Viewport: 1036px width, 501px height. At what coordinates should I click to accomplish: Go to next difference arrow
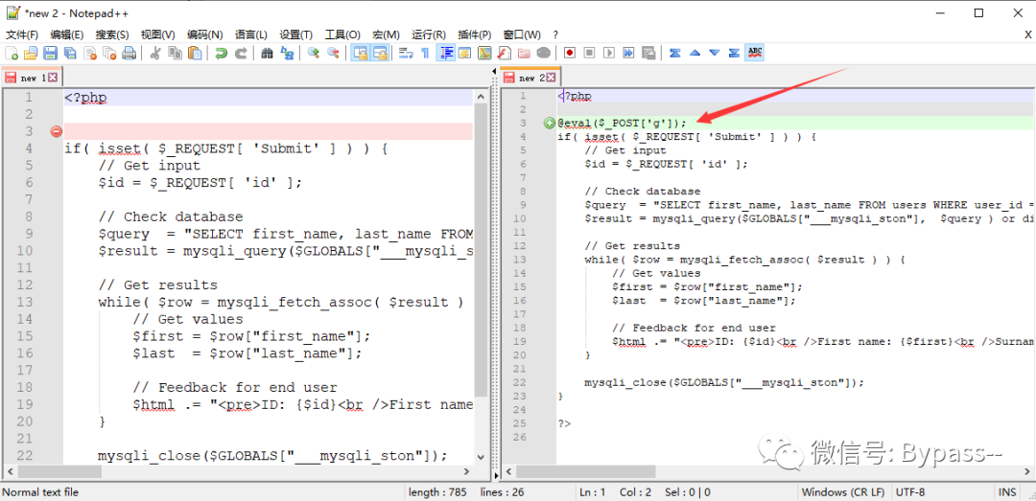714,53
